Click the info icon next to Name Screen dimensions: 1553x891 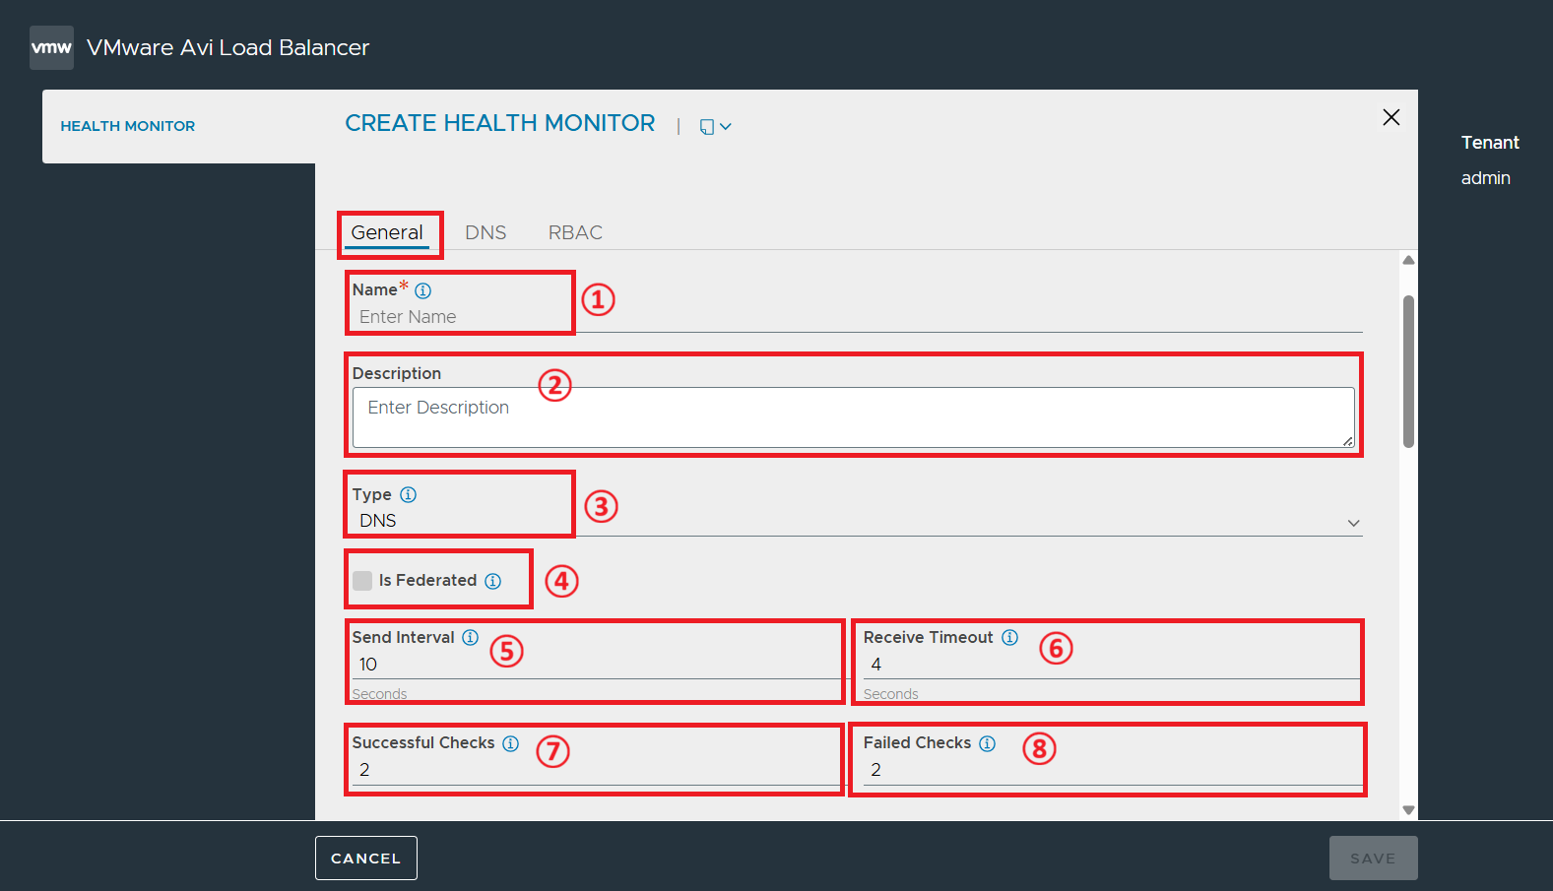point(422,290)
